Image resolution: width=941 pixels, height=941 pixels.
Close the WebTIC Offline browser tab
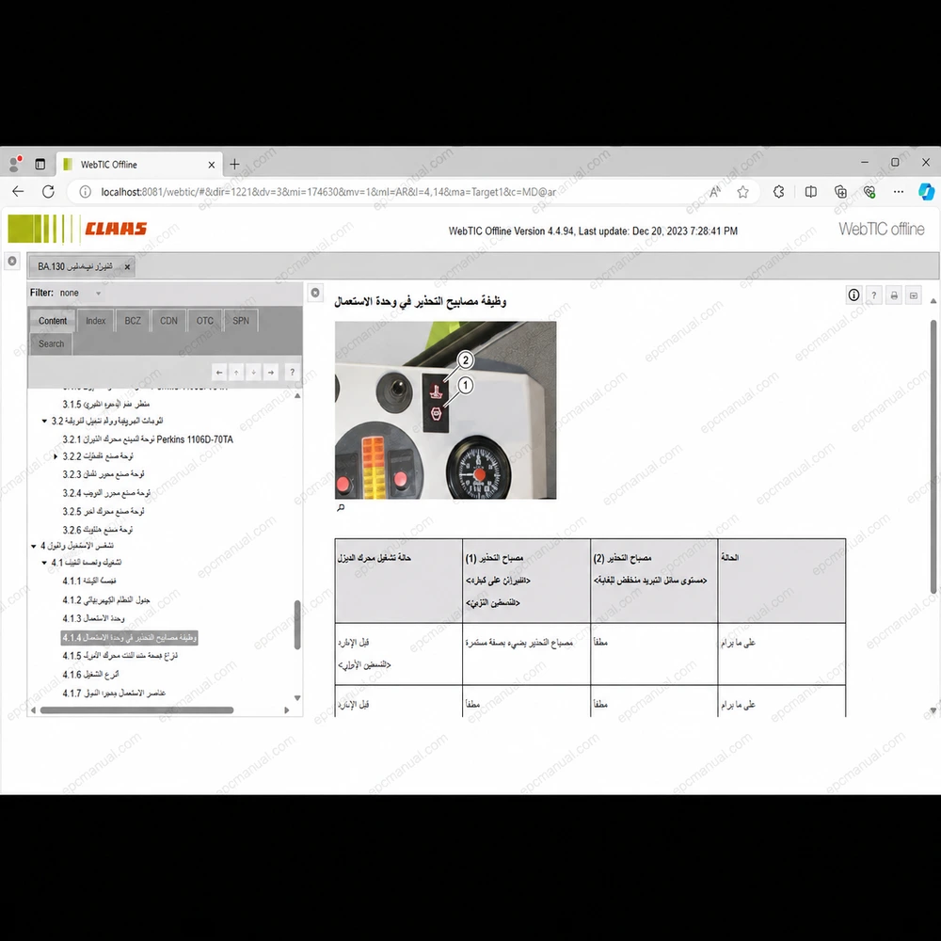coord(211,165)
